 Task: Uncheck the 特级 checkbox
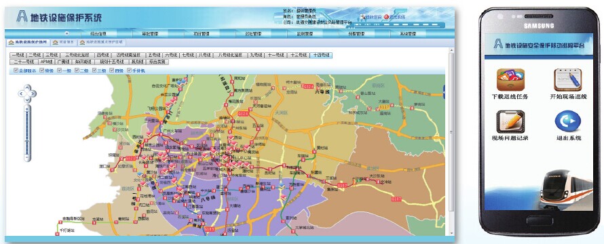click(42, 70)
